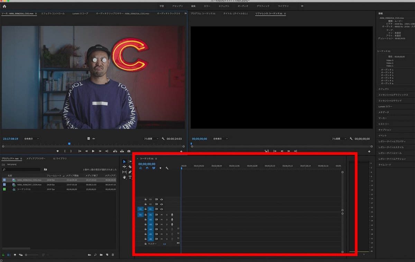Toggle lock on track V3

[x=146, y=199]
